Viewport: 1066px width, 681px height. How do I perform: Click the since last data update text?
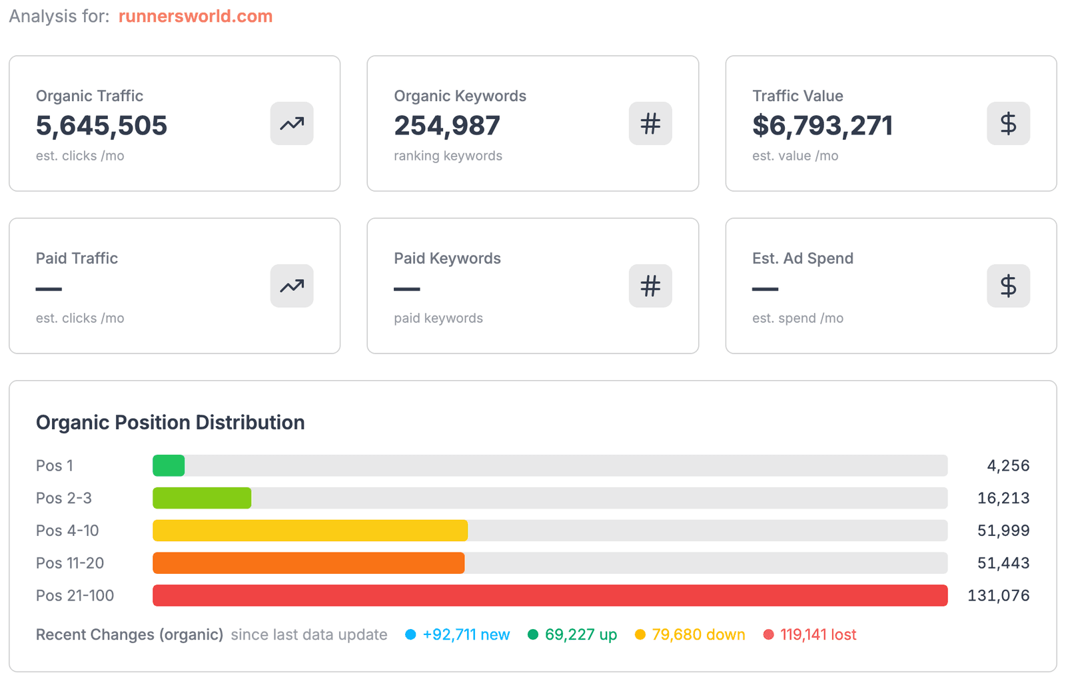click(x=309, y=634)
